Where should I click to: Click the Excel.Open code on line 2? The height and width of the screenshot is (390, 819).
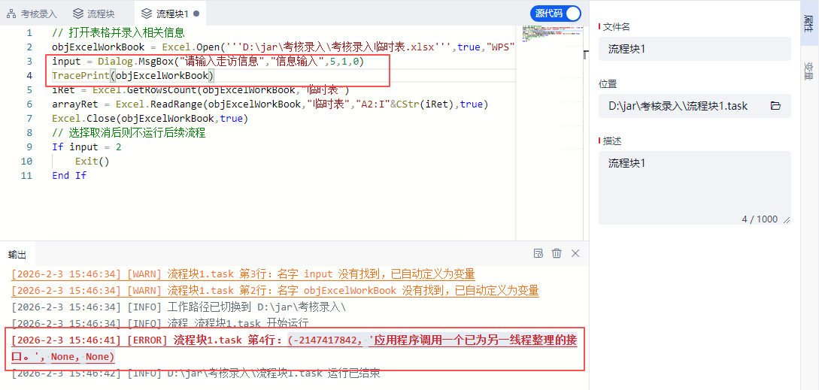pos(284,47)
